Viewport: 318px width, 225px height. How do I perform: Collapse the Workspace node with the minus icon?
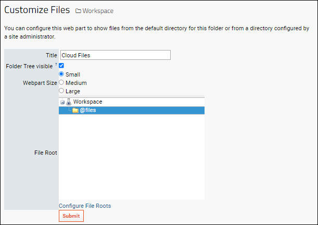(x=62, y=102)
